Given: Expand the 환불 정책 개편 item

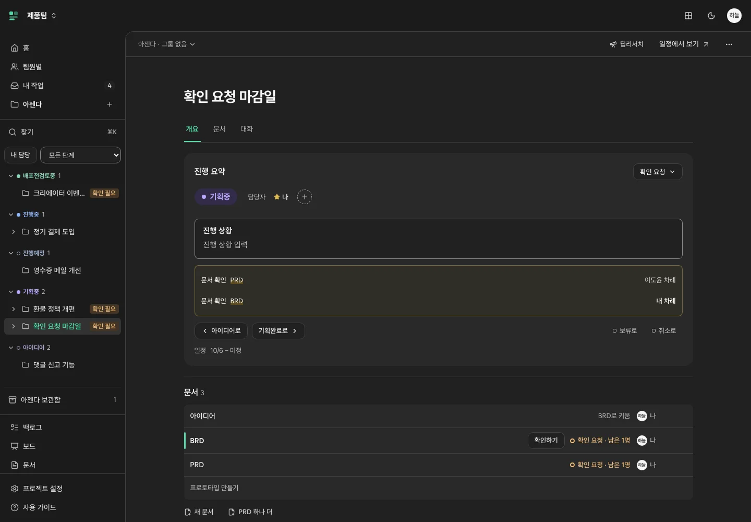Looking at the screenshot, I should (x=14, y=309).
